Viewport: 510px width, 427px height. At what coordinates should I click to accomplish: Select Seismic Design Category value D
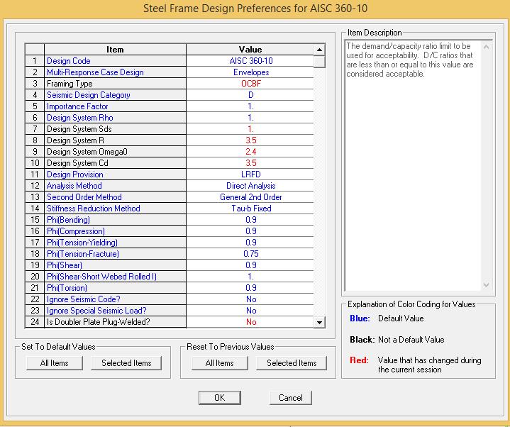point(251,95)
